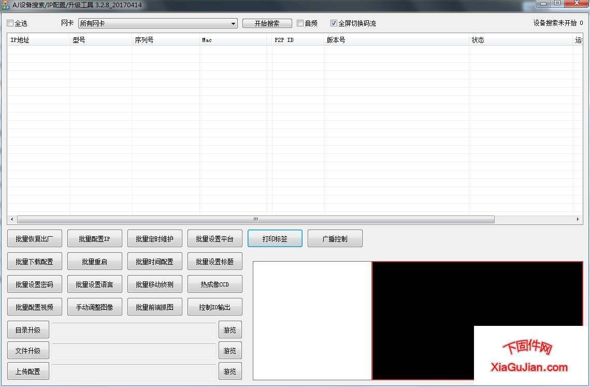590x387 pixels.
Task: Open 批量设置平台 settings
Action: pyautogui.click(x=215, y=239)
